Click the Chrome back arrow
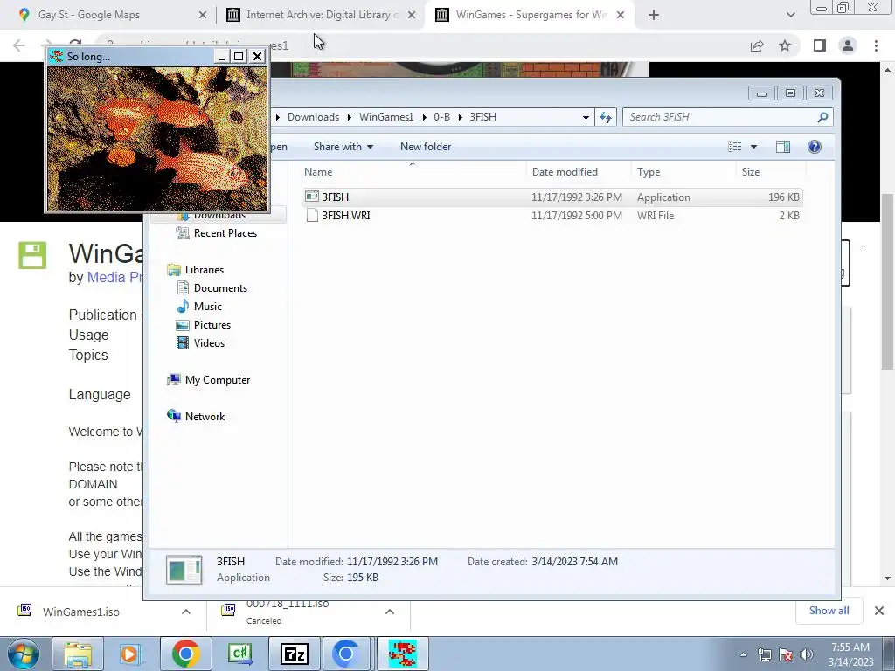Image resolution: width=895 pixels, height=671 pixels. tap(19, 45)
